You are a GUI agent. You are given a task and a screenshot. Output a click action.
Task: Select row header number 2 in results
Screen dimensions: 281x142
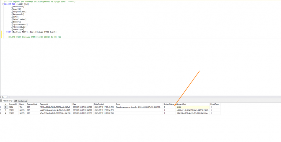coord(2,110)
